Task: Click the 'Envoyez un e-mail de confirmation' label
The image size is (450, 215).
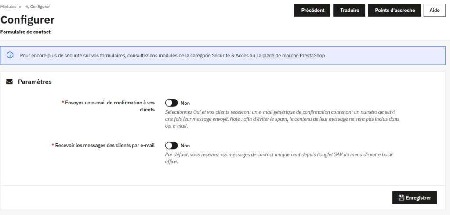Action: [x=110, y=103]
